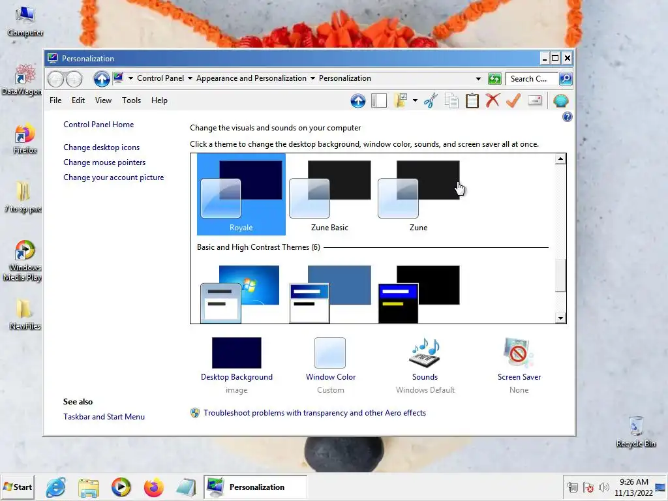Screen dimensions: 668x501
Task: Click Troubleshoot problems with transparency link
Action: (x=314, y=413)
